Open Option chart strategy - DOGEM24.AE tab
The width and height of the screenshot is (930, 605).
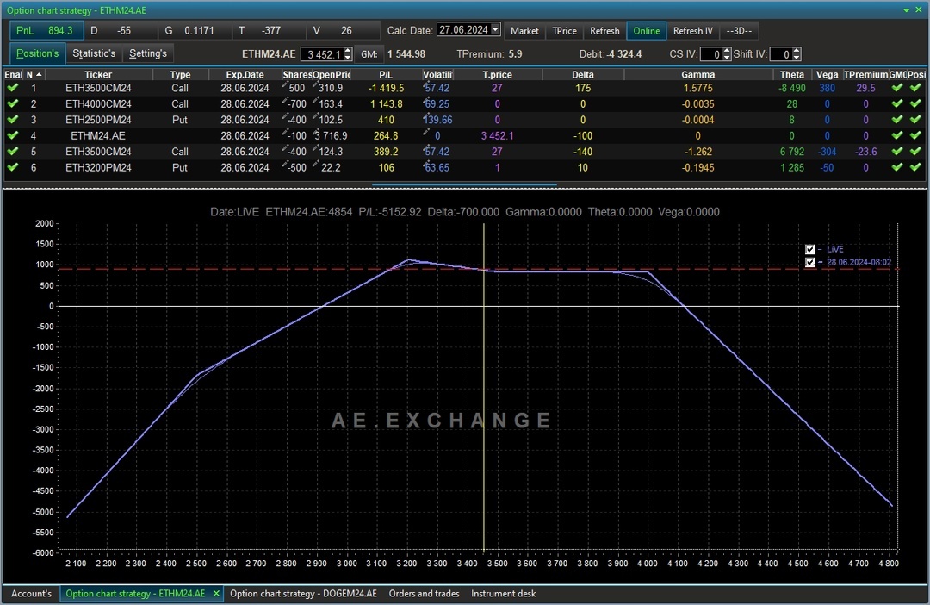pyautogui.click(x=303, y=594)
